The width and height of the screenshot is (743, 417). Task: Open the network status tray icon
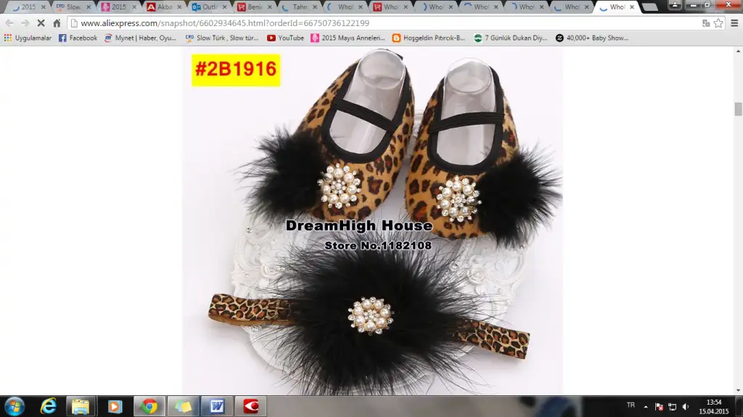(x=672, y=407)
